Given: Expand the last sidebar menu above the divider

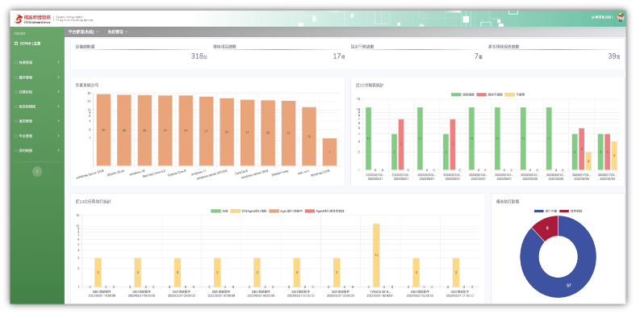Looking at the screenshot, I should [x=37, y=150].
